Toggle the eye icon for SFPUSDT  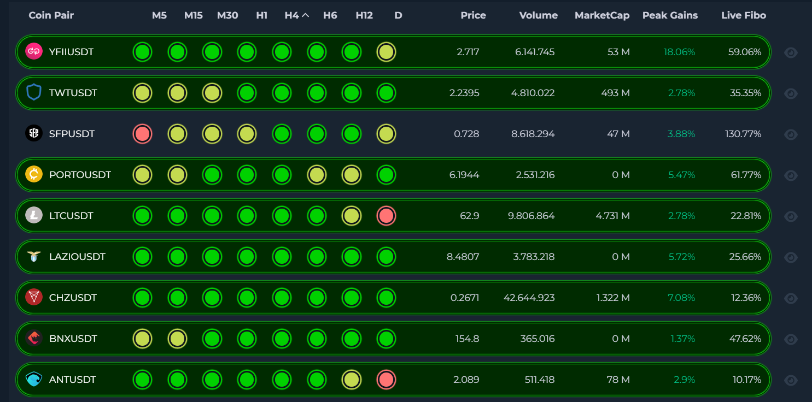pyautogui.click(x=791, y=134)
